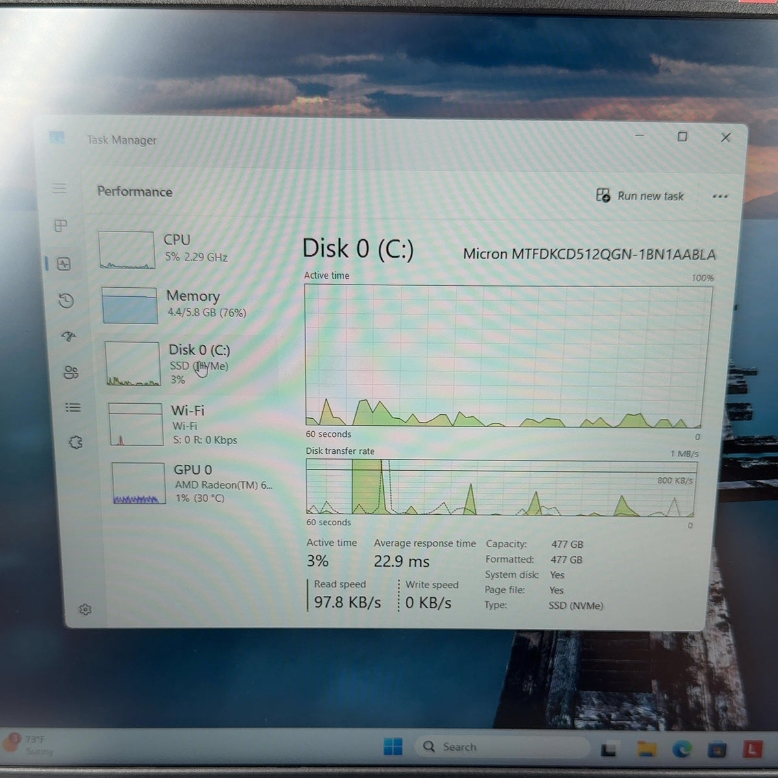
Task: Click the SSD (NVMe) Type value
Action: coord(576,606)
